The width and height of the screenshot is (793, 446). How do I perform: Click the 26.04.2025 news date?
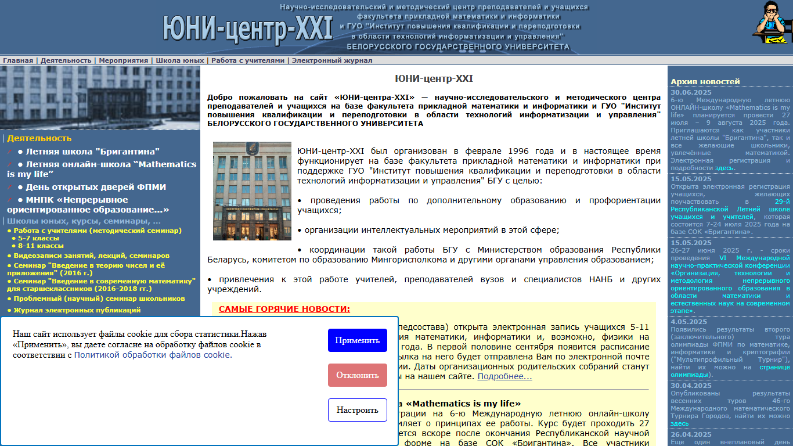691,434
